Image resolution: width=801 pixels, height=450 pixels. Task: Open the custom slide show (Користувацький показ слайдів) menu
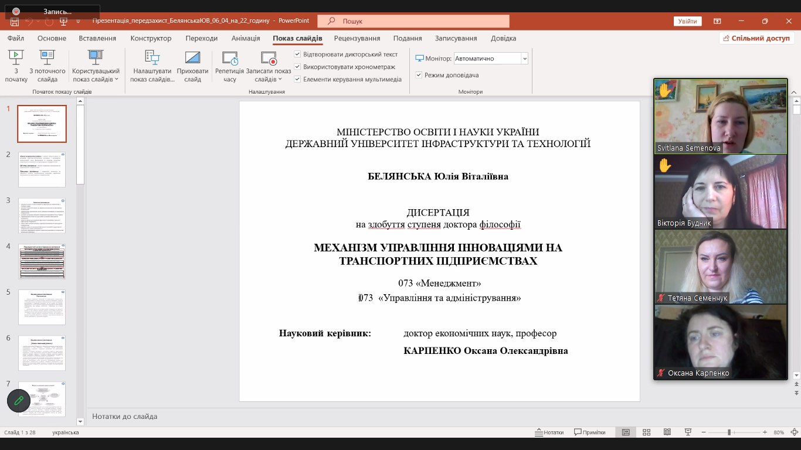96,66
